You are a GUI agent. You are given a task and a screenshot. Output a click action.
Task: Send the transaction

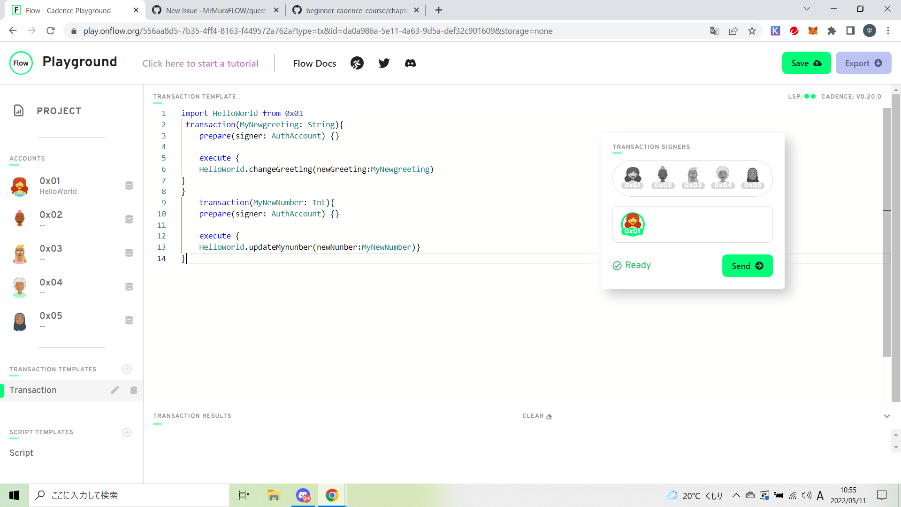[x=747, y=265]
